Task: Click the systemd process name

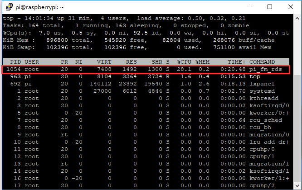Action: (263, 91)
